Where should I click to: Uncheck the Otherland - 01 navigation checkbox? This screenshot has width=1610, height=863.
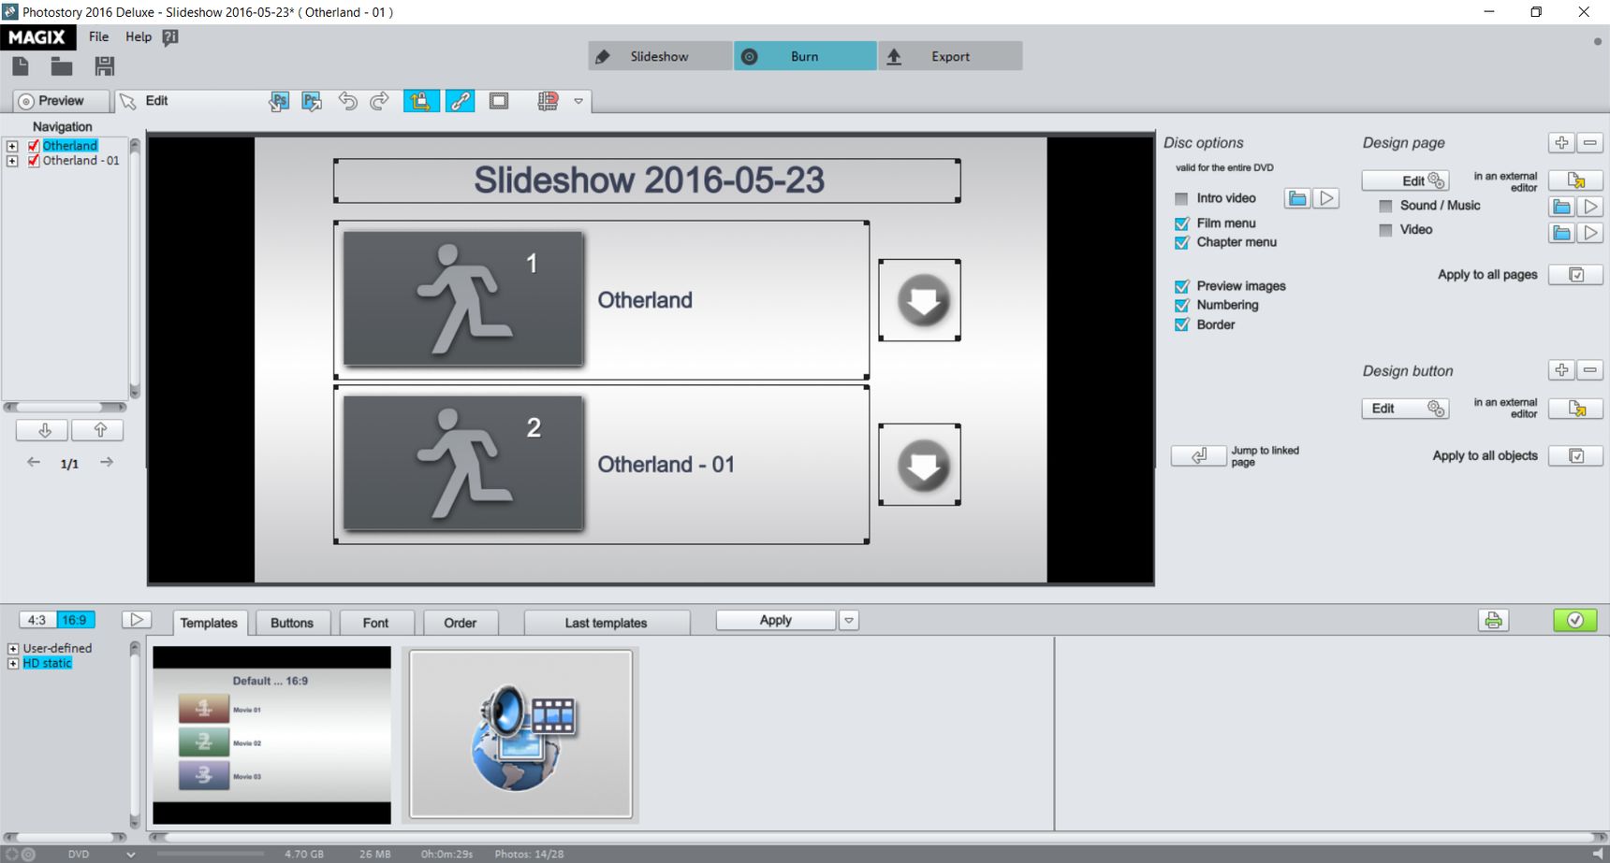coord(34,161)
